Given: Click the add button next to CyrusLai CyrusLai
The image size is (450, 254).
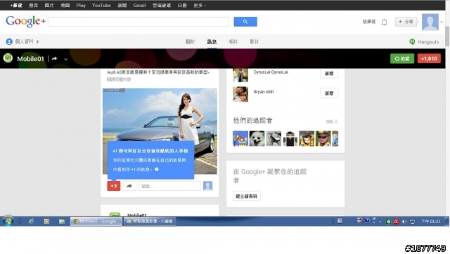Looking at the screenshot, I should pos(329,74).
